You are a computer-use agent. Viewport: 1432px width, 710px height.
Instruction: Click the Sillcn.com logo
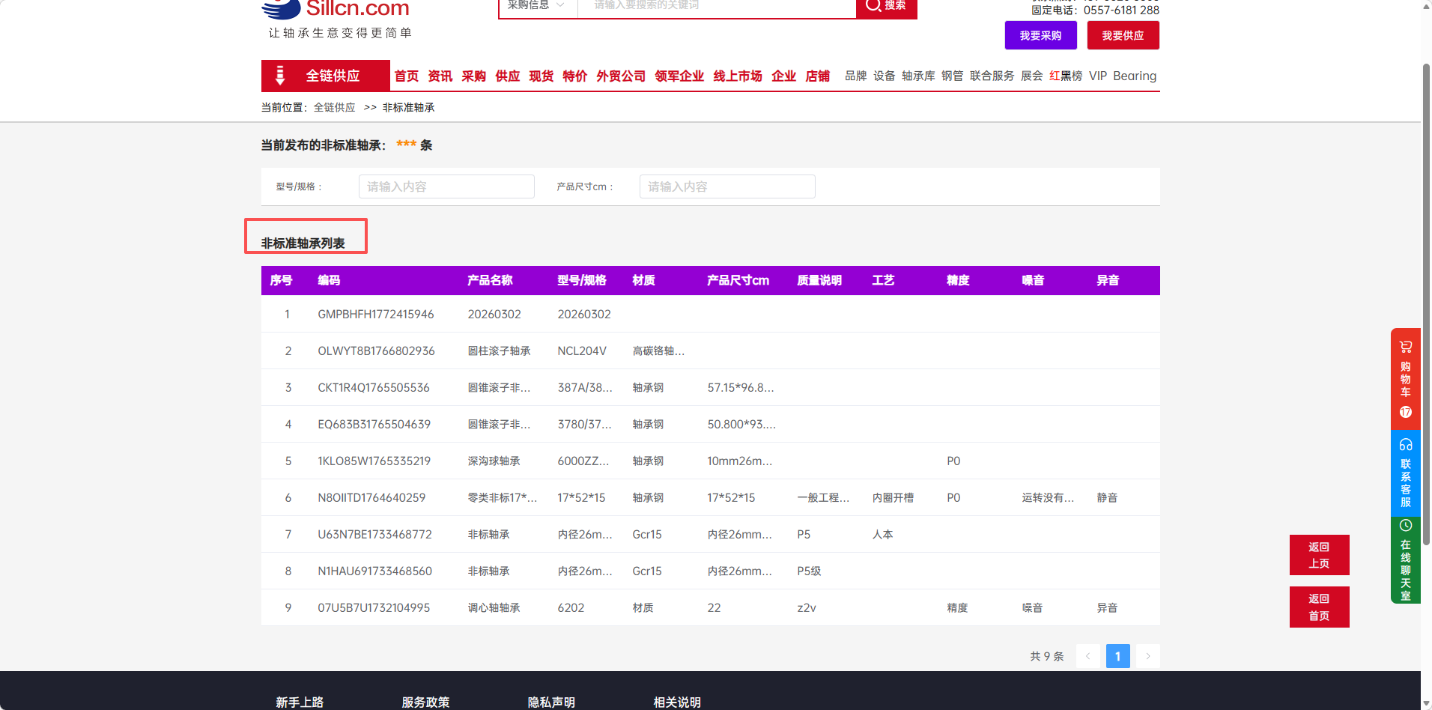pos(336,10)
